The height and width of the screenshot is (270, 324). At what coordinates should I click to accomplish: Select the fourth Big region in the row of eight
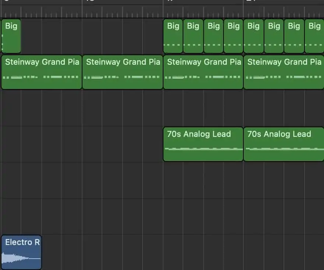(233, 36)
